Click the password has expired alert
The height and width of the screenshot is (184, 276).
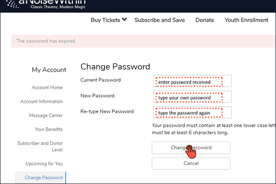(x=138, y=41)
